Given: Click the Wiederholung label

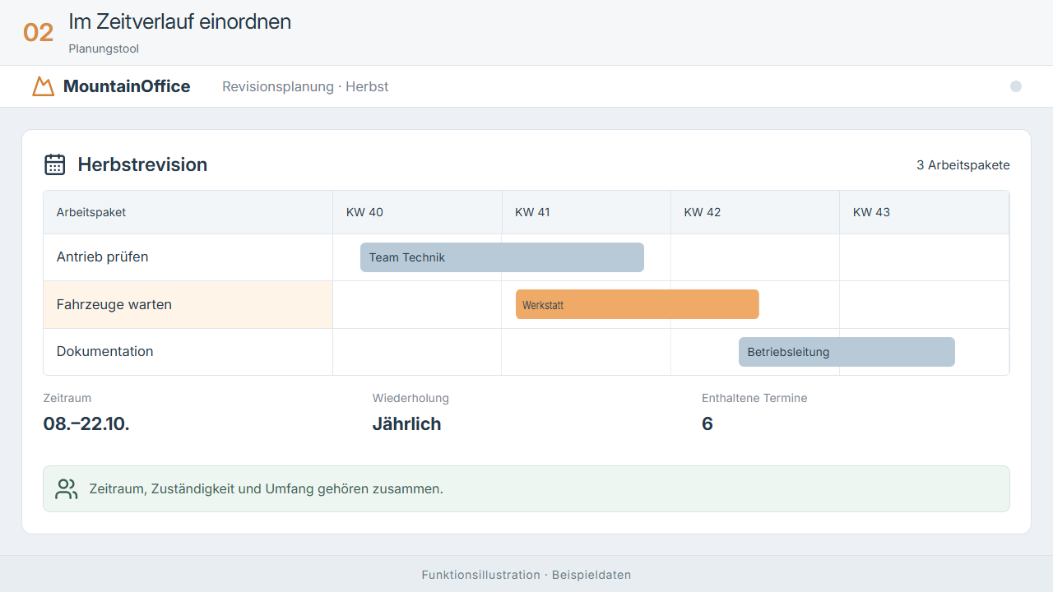Looking at the screenshot, I should [411, 398].
